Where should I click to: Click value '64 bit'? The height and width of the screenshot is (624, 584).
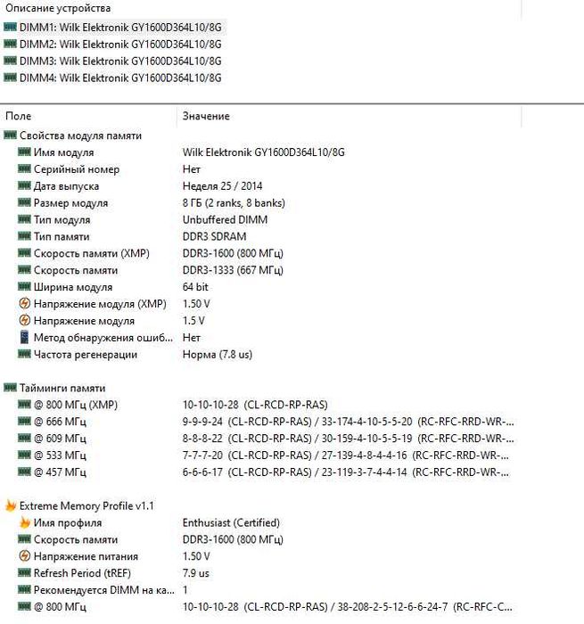[195, 287]
